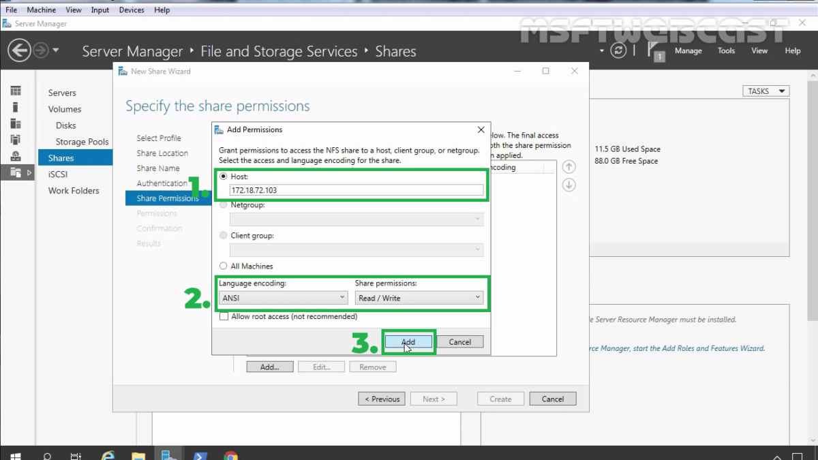818x460 pixels.
Task: Go to Share Name wizard step
Action: coord(158,168)
